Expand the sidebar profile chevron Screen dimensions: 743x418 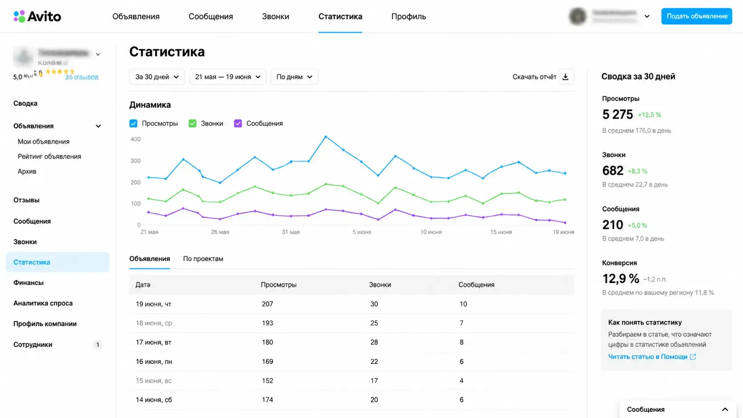98,54
